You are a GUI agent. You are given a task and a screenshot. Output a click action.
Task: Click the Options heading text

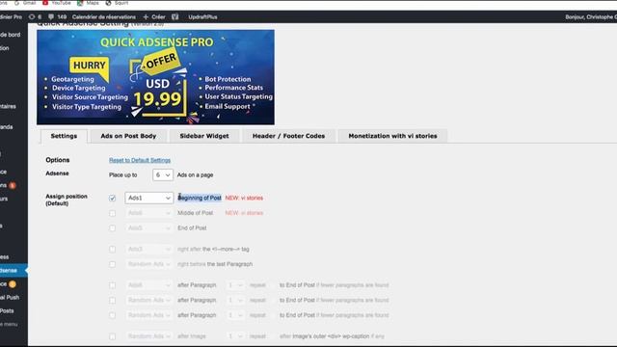(58, 160)
